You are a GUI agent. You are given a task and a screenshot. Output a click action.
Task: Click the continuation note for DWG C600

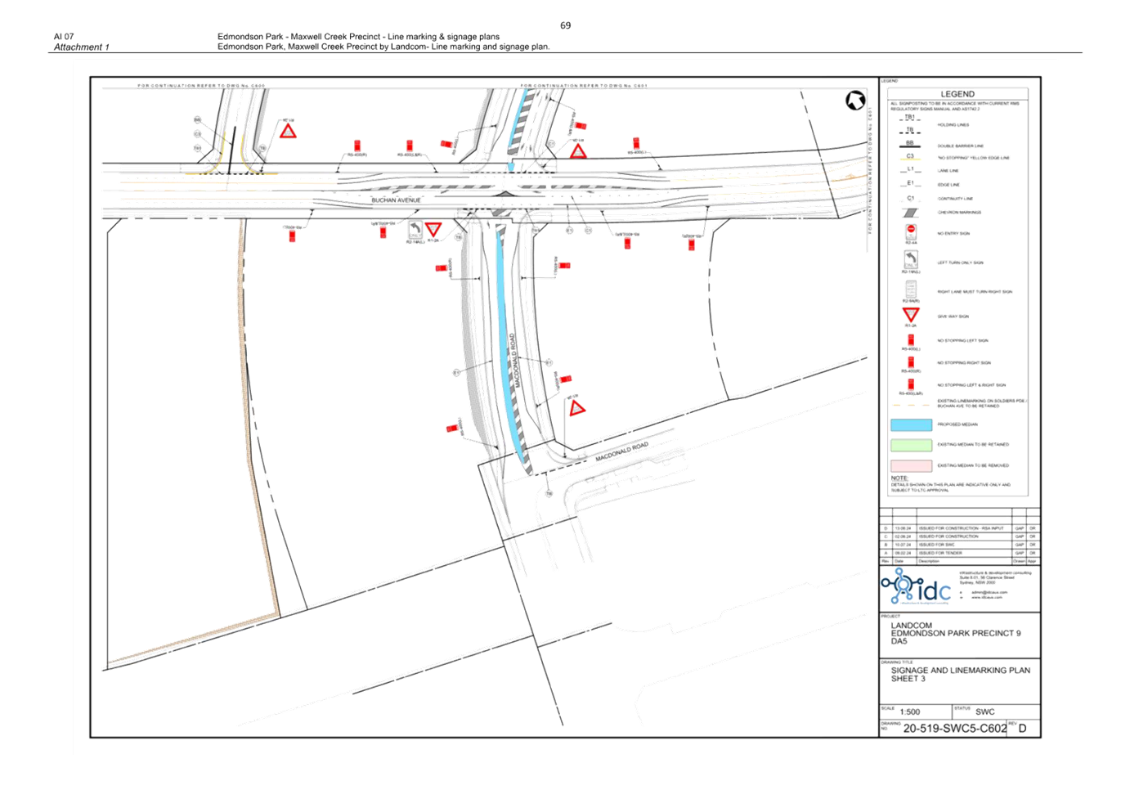pyautogui.click(x=201, y=85)
